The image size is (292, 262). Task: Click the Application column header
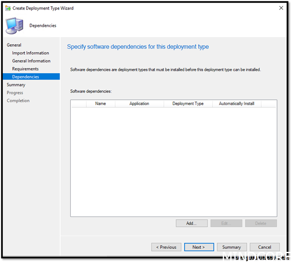point(139,104)
